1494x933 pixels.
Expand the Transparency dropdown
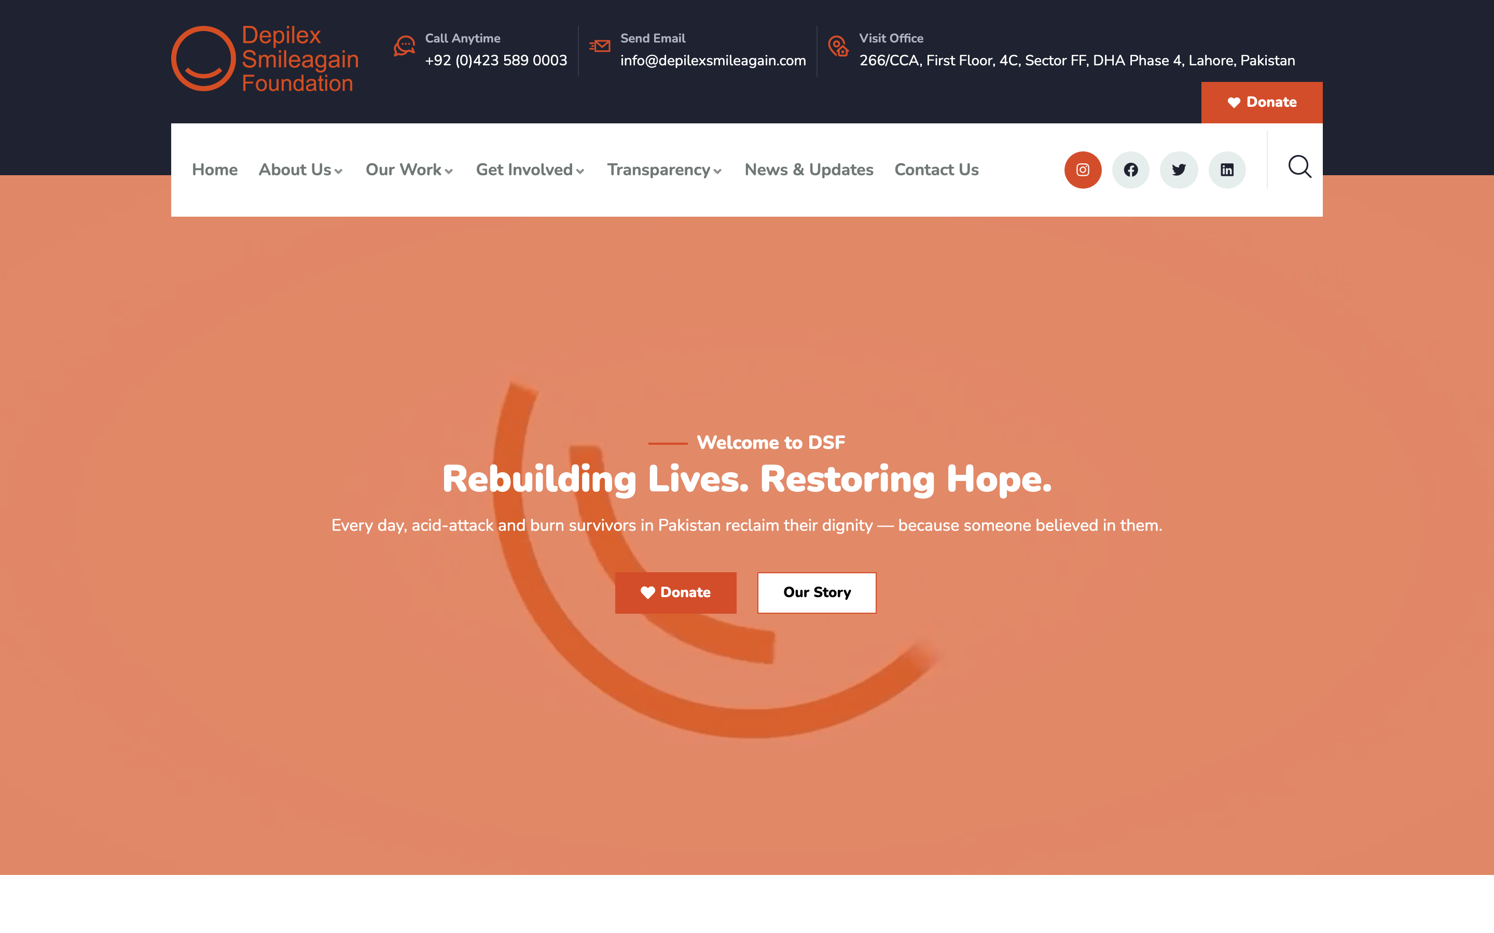(665, 169)
